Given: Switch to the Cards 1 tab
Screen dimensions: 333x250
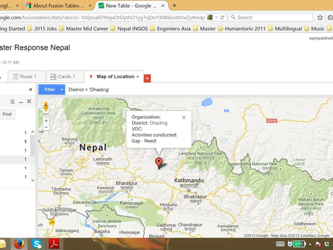Looking at the screenshot, I should pyautogui.click(x=65, y=76).
